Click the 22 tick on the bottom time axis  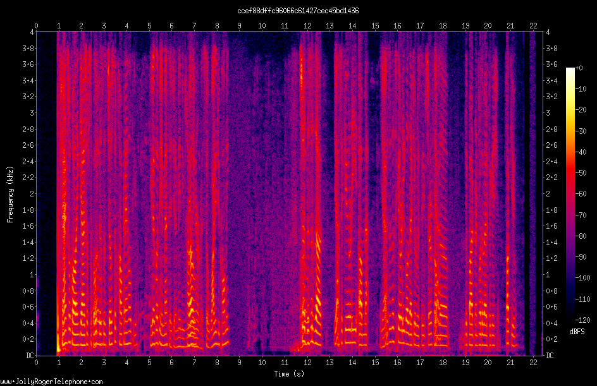pyautogui.click(x=533, y=363)
